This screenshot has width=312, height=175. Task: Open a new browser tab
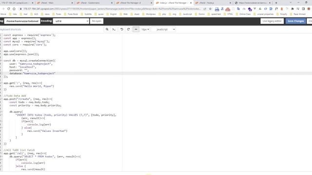point(276,3)
